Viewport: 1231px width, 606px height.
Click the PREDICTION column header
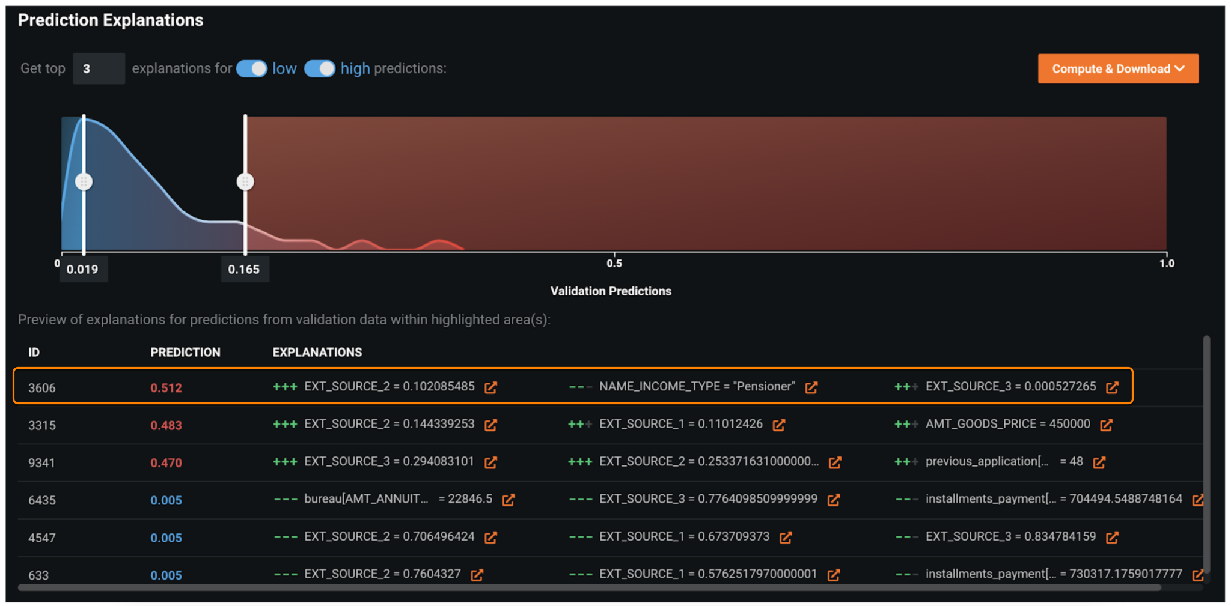(x=185, y=353)
